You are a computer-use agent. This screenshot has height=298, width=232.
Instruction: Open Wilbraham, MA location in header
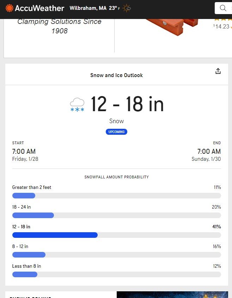click(88, 8)
